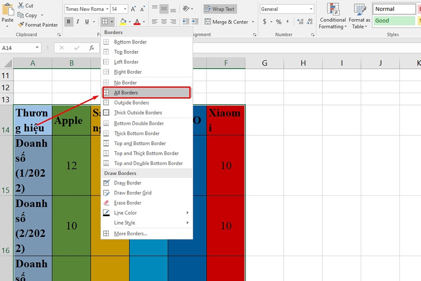Click the Merge & Center button
The width and height of the screenshot is (421, 281).
point(226,22)
